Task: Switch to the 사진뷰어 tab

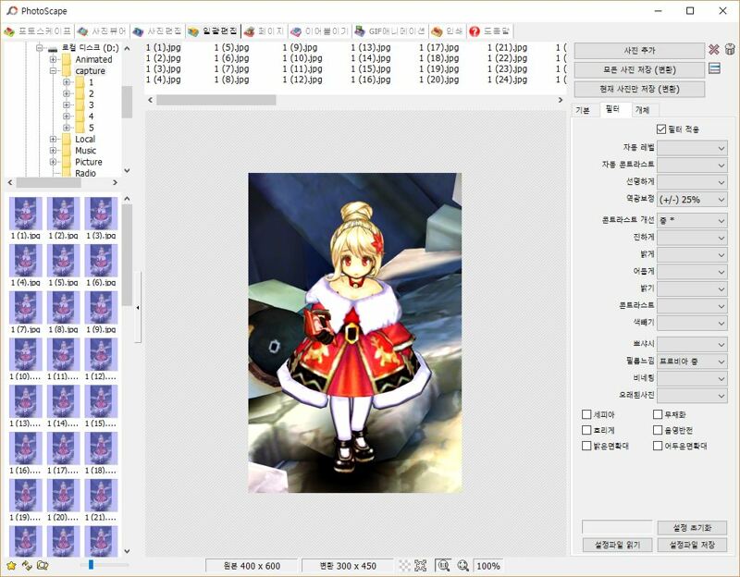Action: [103, 31]
